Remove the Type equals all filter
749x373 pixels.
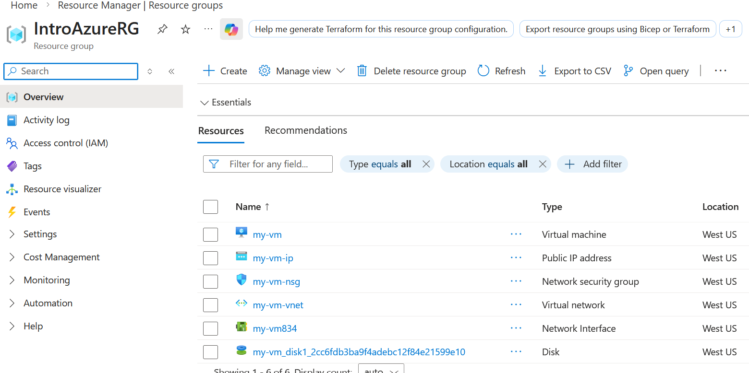point(426,164)
